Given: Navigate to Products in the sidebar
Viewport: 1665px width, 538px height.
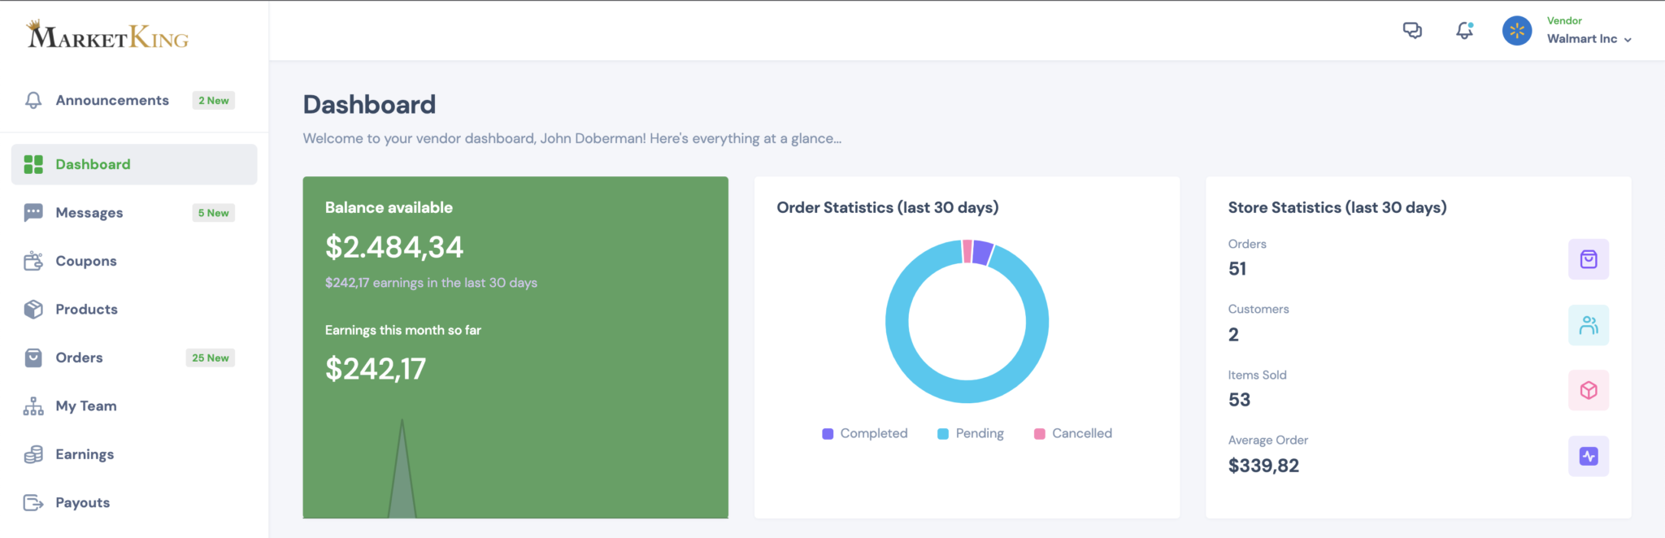Looking at the screenshot, I should pyautogui.click(x=86, y=310).
